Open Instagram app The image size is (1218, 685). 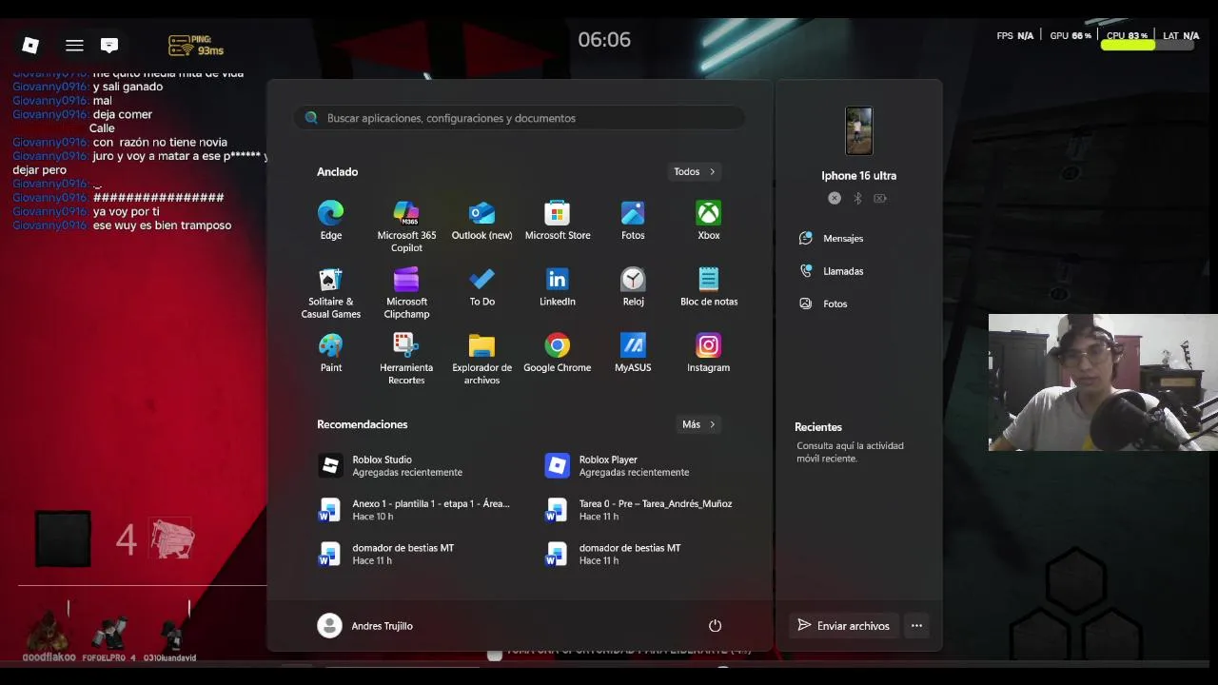click(x=709, y=352)
